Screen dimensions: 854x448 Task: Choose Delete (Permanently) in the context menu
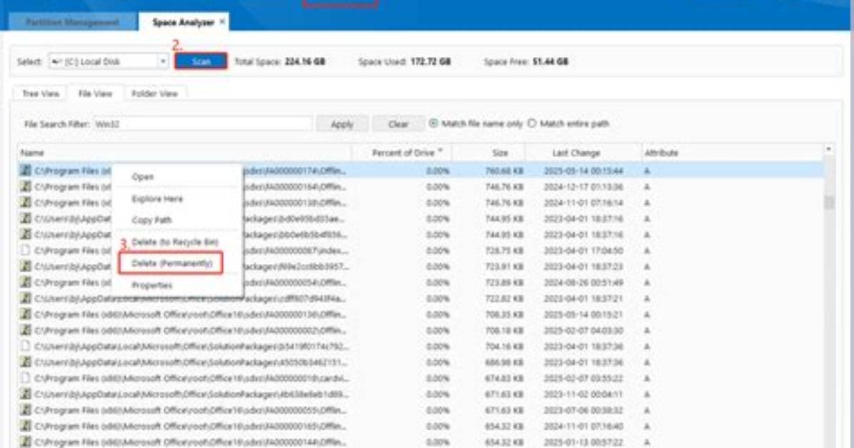171,263
